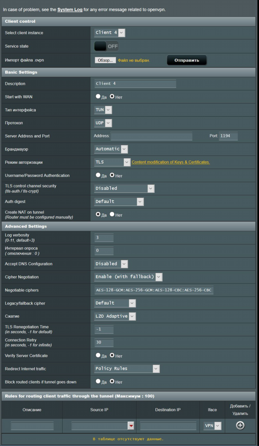The width and height of the screenshot is (259, 446).
Task: Open the Режим авторизации TLS dropdown
Action: [112, 162]
